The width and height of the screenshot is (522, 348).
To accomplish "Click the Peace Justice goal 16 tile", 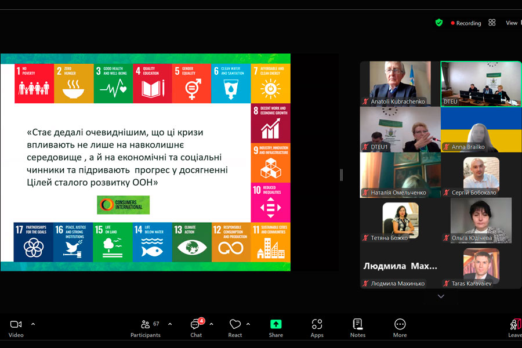I will pyautogui.click(x=73, y=242).
